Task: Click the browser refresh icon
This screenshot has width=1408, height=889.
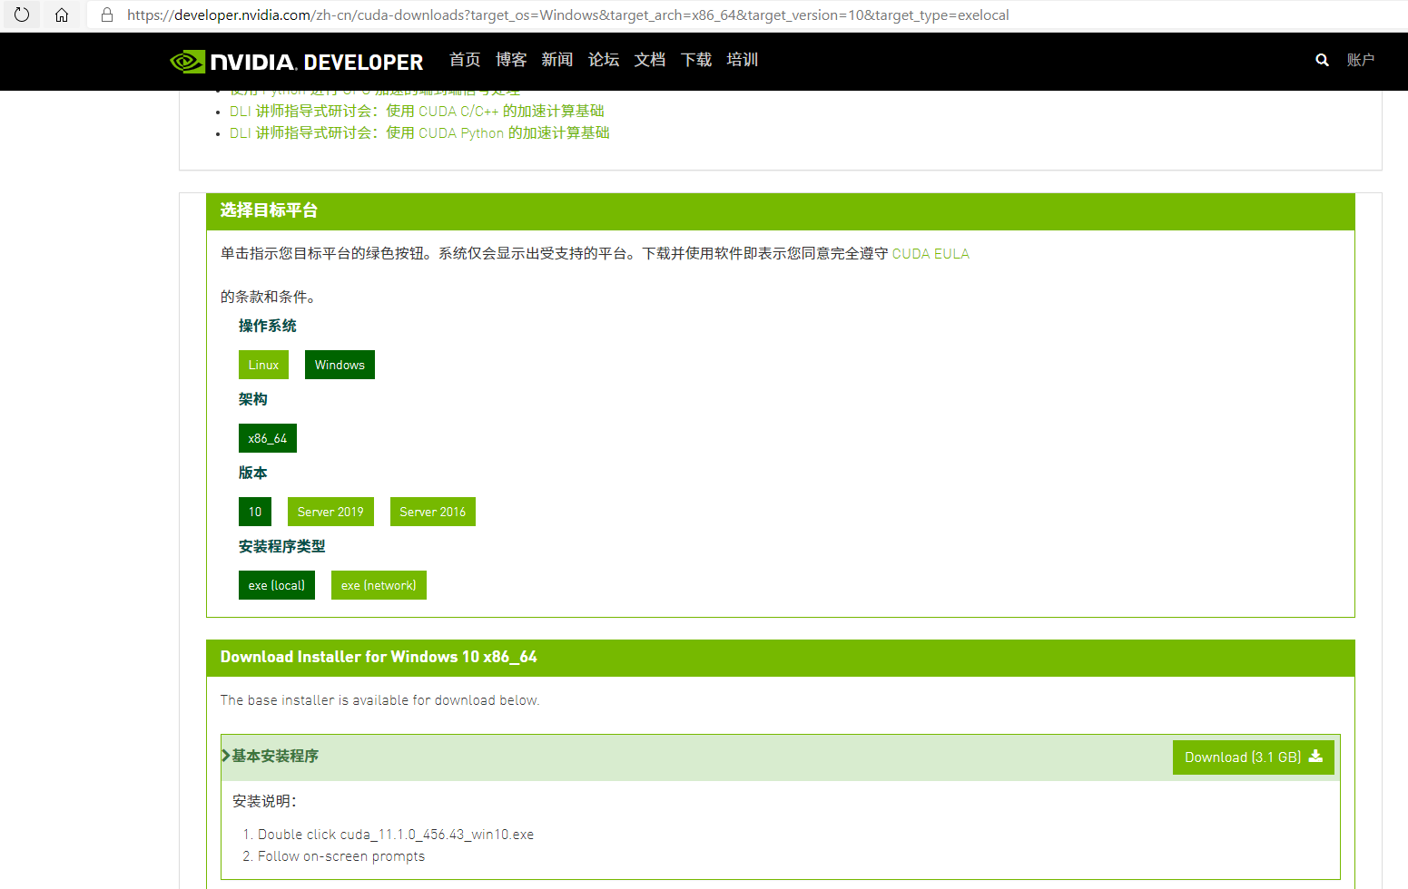Action: [22, 15]
